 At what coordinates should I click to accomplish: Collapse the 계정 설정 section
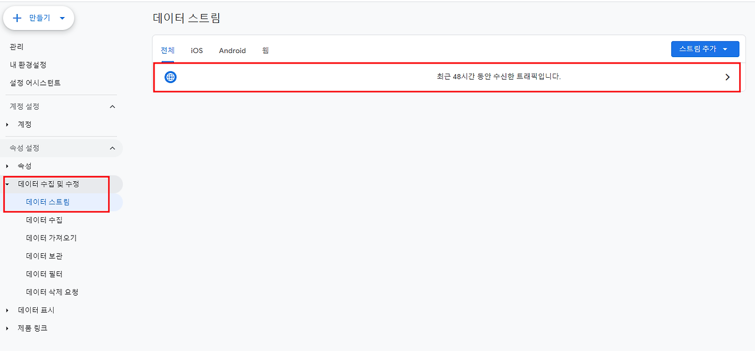tap(112, 106)
